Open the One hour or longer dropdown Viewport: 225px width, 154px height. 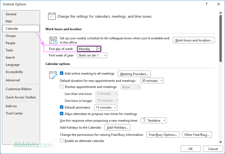pos(107,101)
